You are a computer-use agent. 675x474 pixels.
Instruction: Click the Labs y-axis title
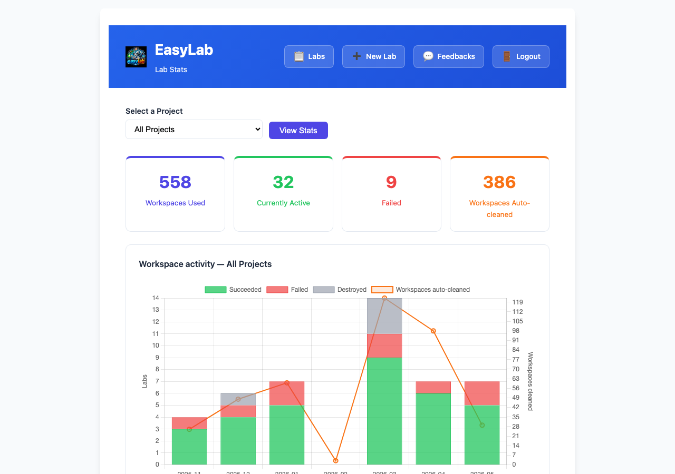tap(144, 381)
